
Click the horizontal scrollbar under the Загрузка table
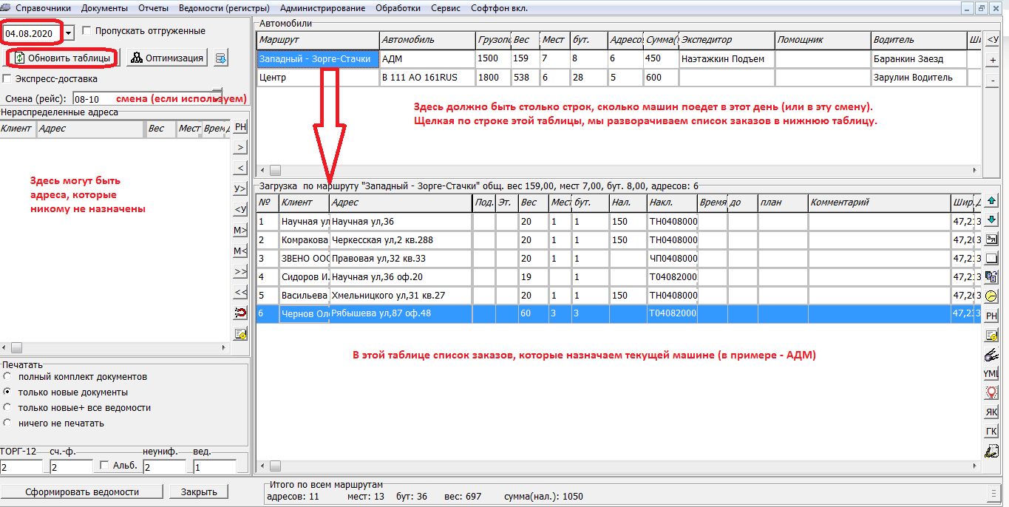(x=621, y=466)
